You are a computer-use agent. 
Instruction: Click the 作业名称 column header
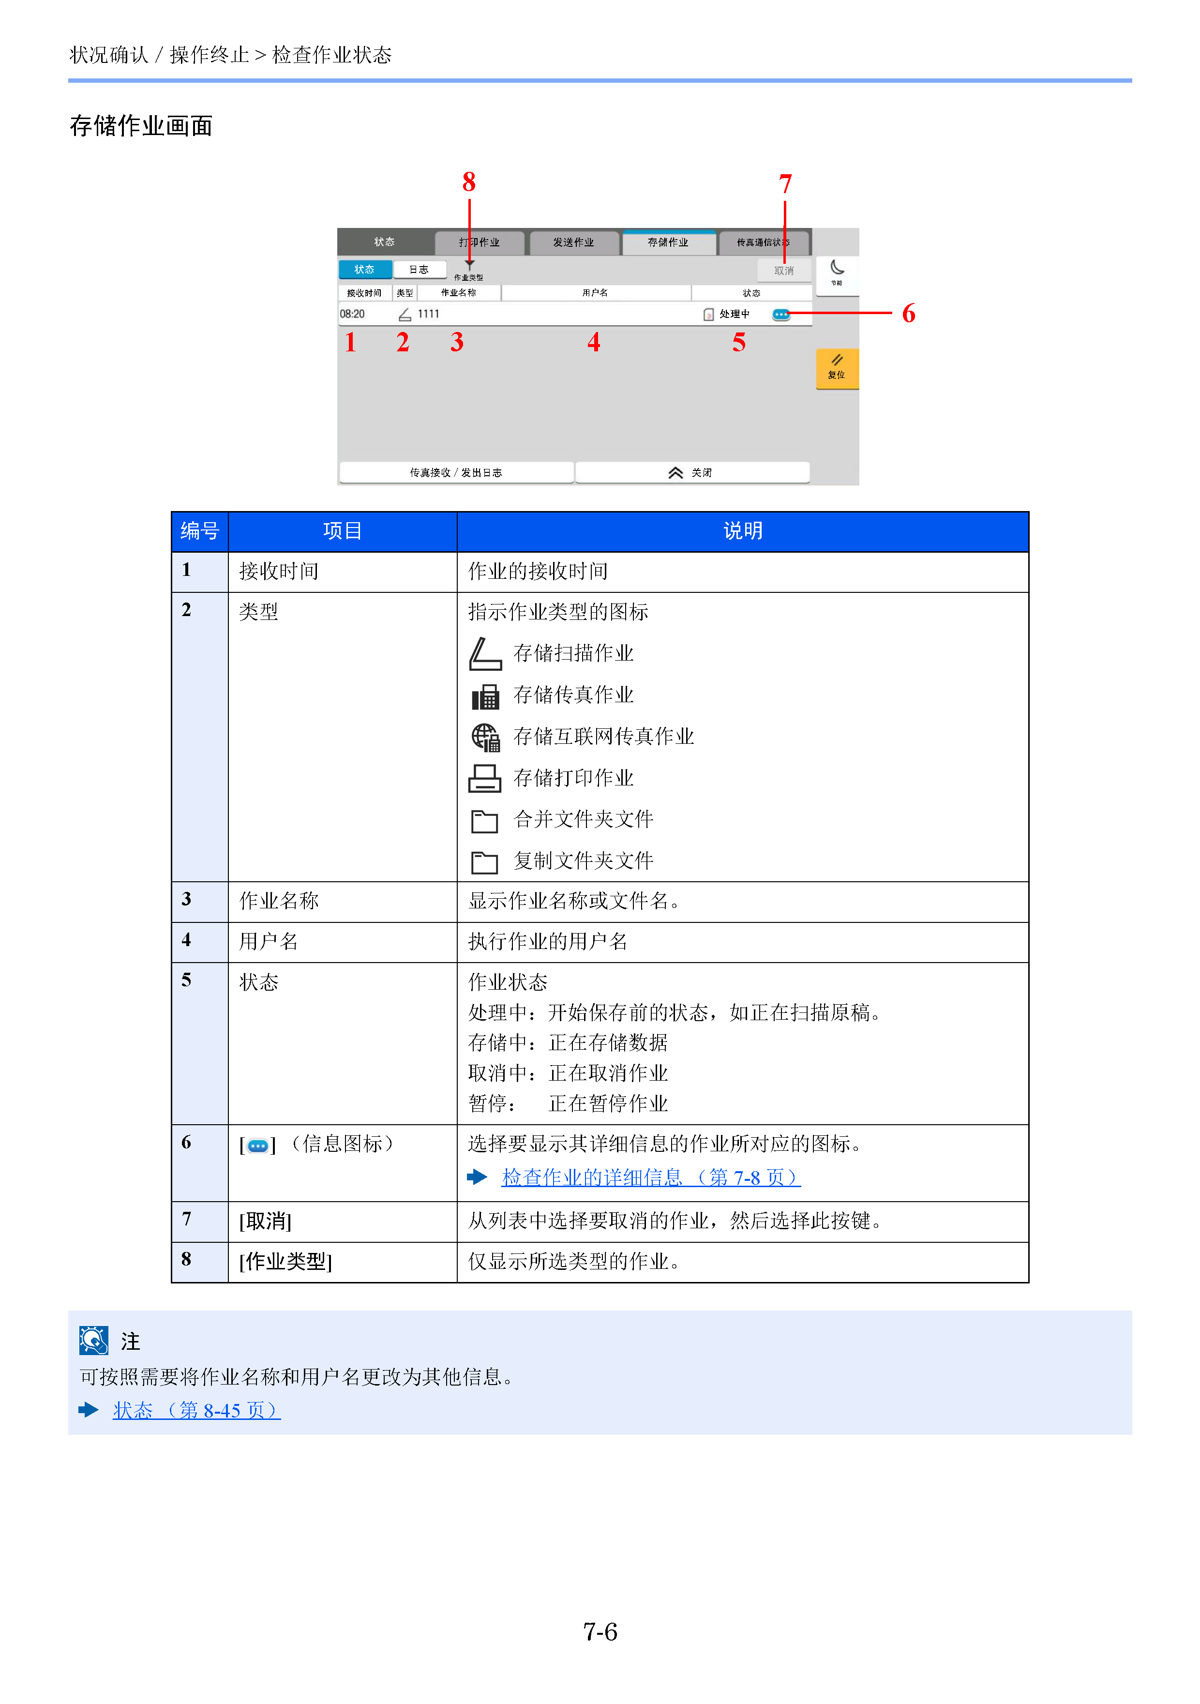pos(459,293)
